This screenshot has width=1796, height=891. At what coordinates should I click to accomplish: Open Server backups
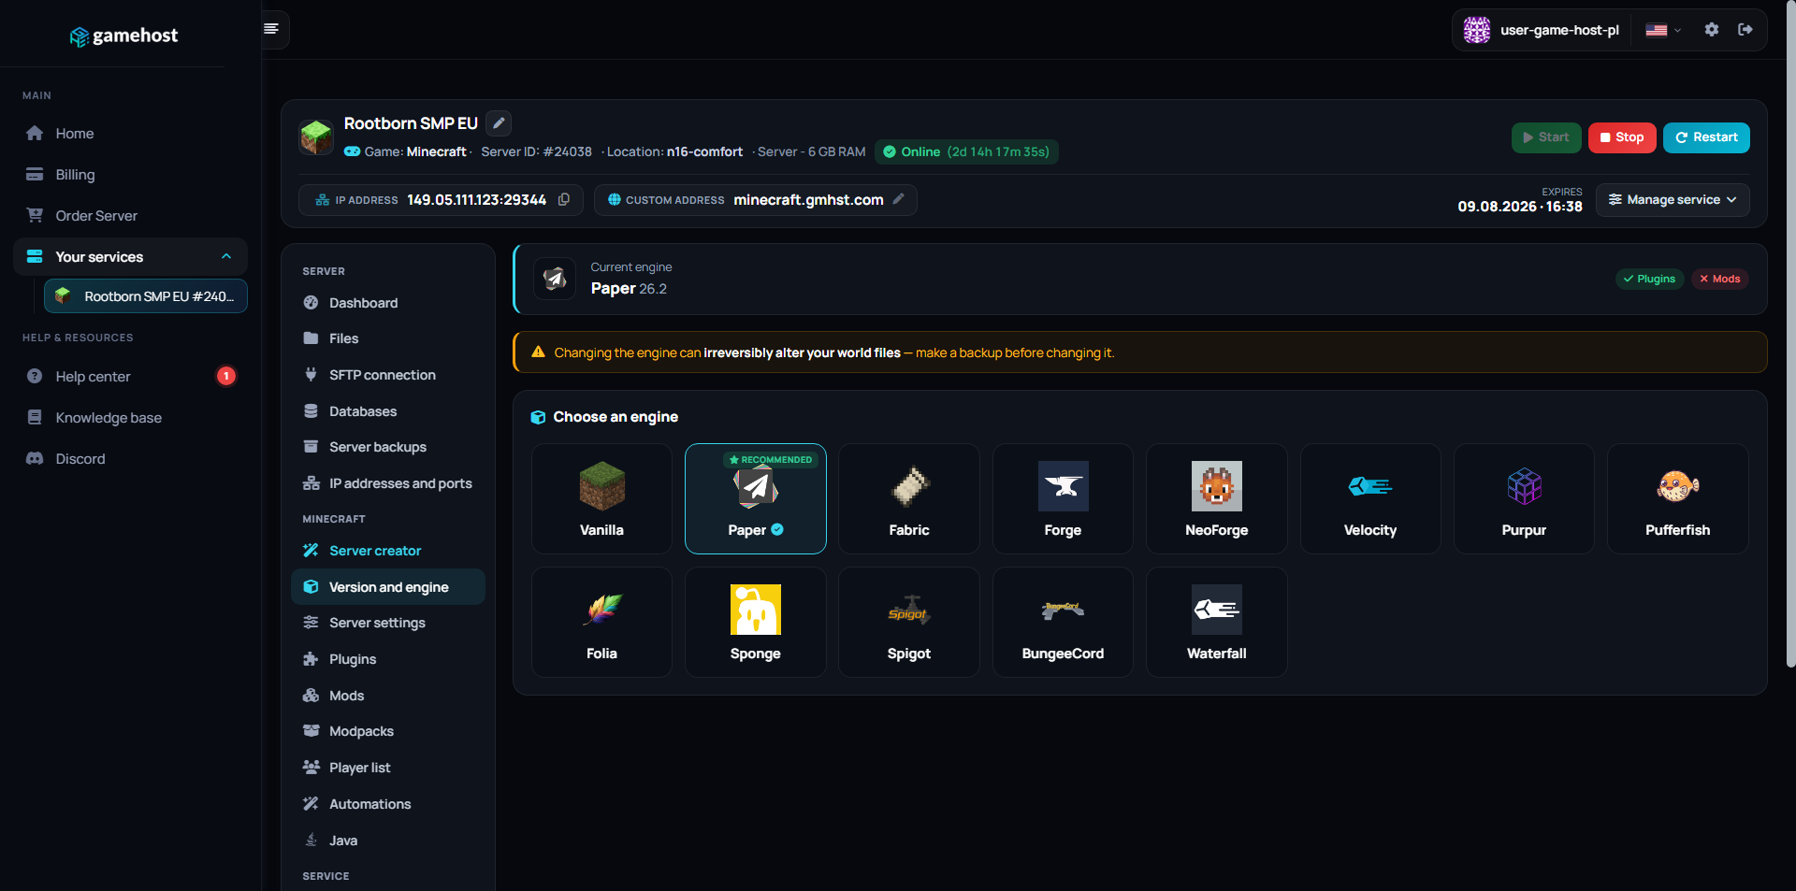click(x=388, y=447)
